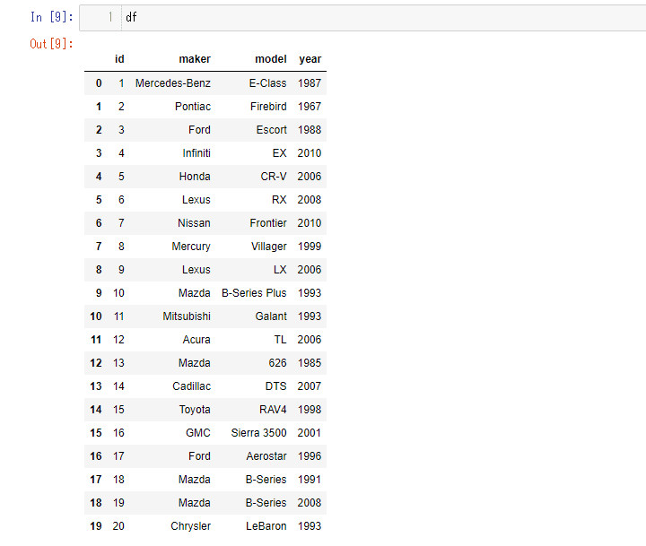Click the LX model cell
646x546 pixels.
280,270
